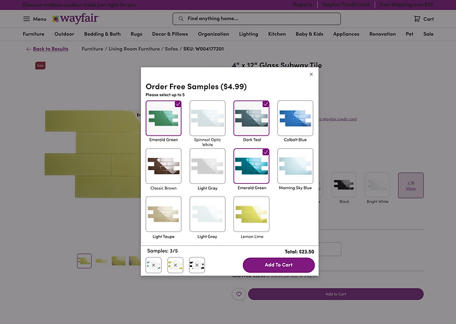Select the Black color option on the product page
456x324 pixels.
point(344,185)
